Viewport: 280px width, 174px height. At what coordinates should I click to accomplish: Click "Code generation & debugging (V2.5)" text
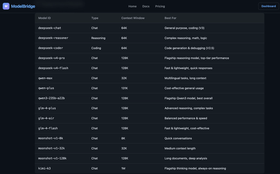189,48
